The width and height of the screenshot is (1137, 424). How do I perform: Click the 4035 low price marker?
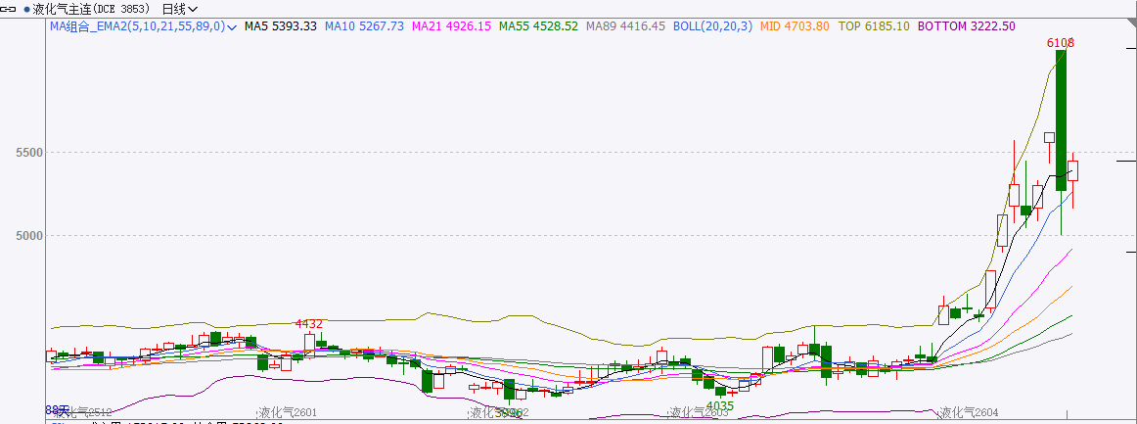pos(719,405)
